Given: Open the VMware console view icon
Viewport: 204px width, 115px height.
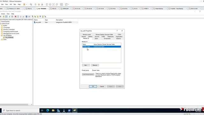Looking at the screenshot, I should pos(62,4).
